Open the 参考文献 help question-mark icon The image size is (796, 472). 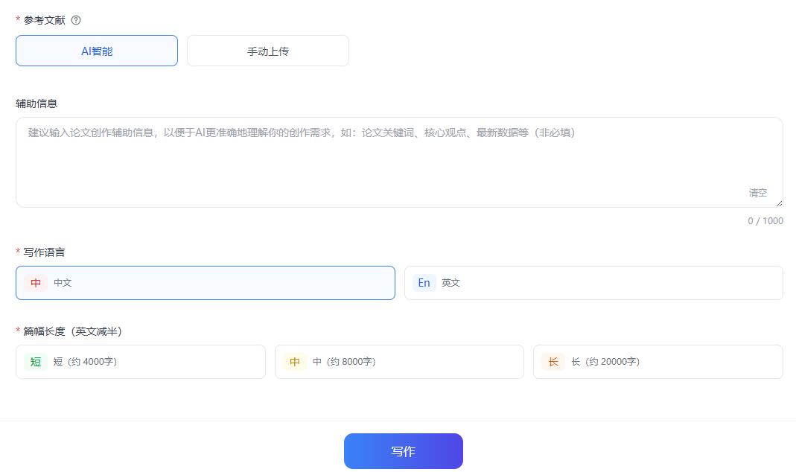click(x=76, y=20)
